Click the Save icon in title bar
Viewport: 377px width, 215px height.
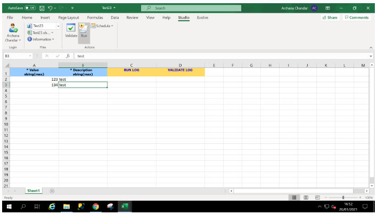[x=42, y=8]
